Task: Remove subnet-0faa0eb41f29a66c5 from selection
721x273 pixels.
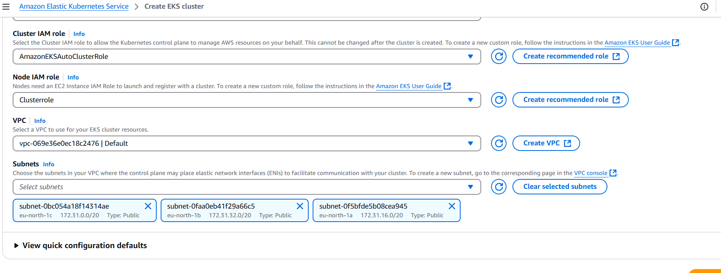Action: pyautogui.click(x=300, y=206)
